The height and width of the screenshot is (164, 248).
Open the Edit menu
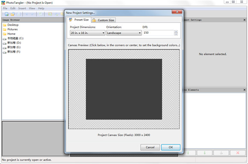point(13,8)
